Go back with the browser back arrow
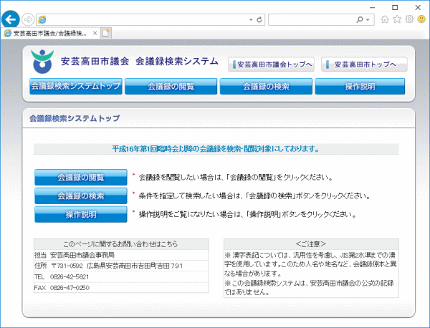Image resolution: width=430 pixels, height=328 pixels. (x=11, y=19)
